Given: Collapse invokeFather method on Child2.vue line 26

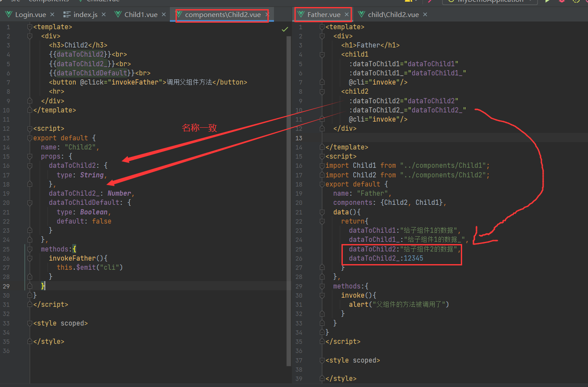Looking at the screenshot, I should point(30,258).
